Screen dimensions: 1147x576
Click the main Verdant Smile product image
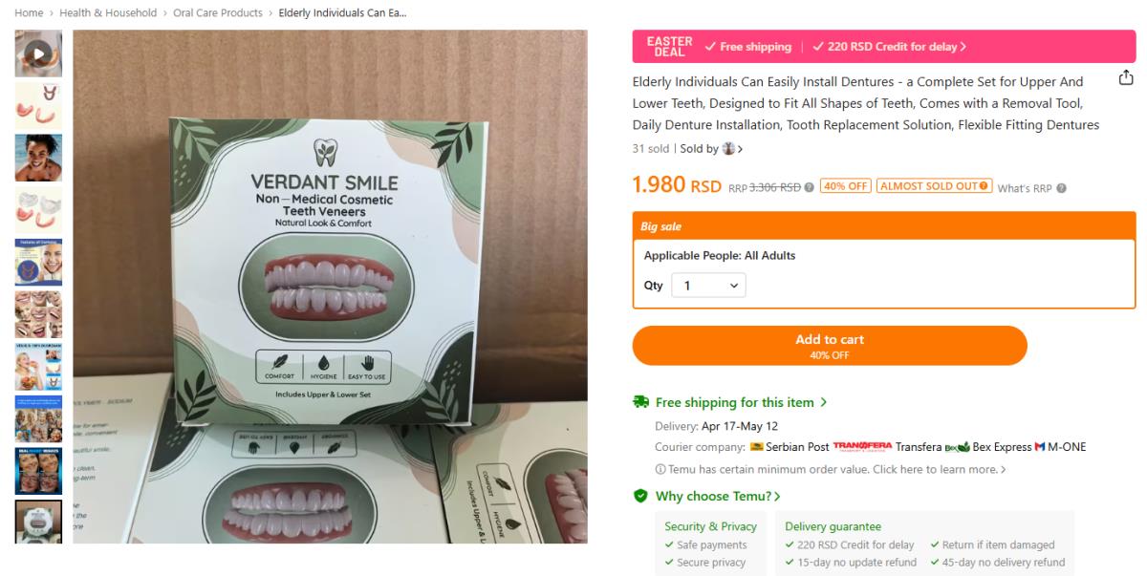[330, 287]
